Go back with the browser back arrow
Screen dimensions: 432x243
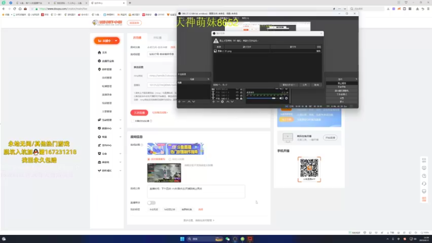(x=4, y=9)
